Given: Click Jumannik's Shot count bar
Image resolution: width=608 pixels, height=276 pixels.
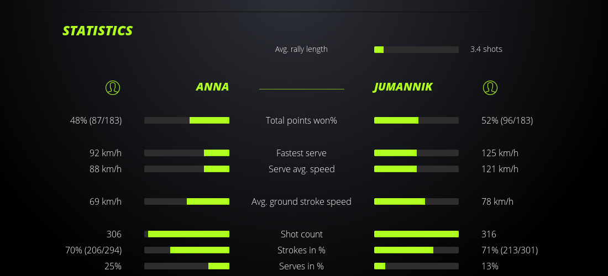Looking at the screenshot, I should click(416, 234).
